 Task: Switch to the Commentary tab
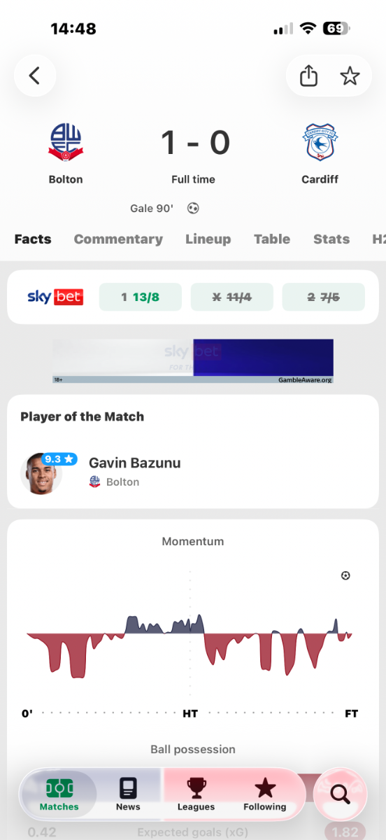tap(118, 239)
